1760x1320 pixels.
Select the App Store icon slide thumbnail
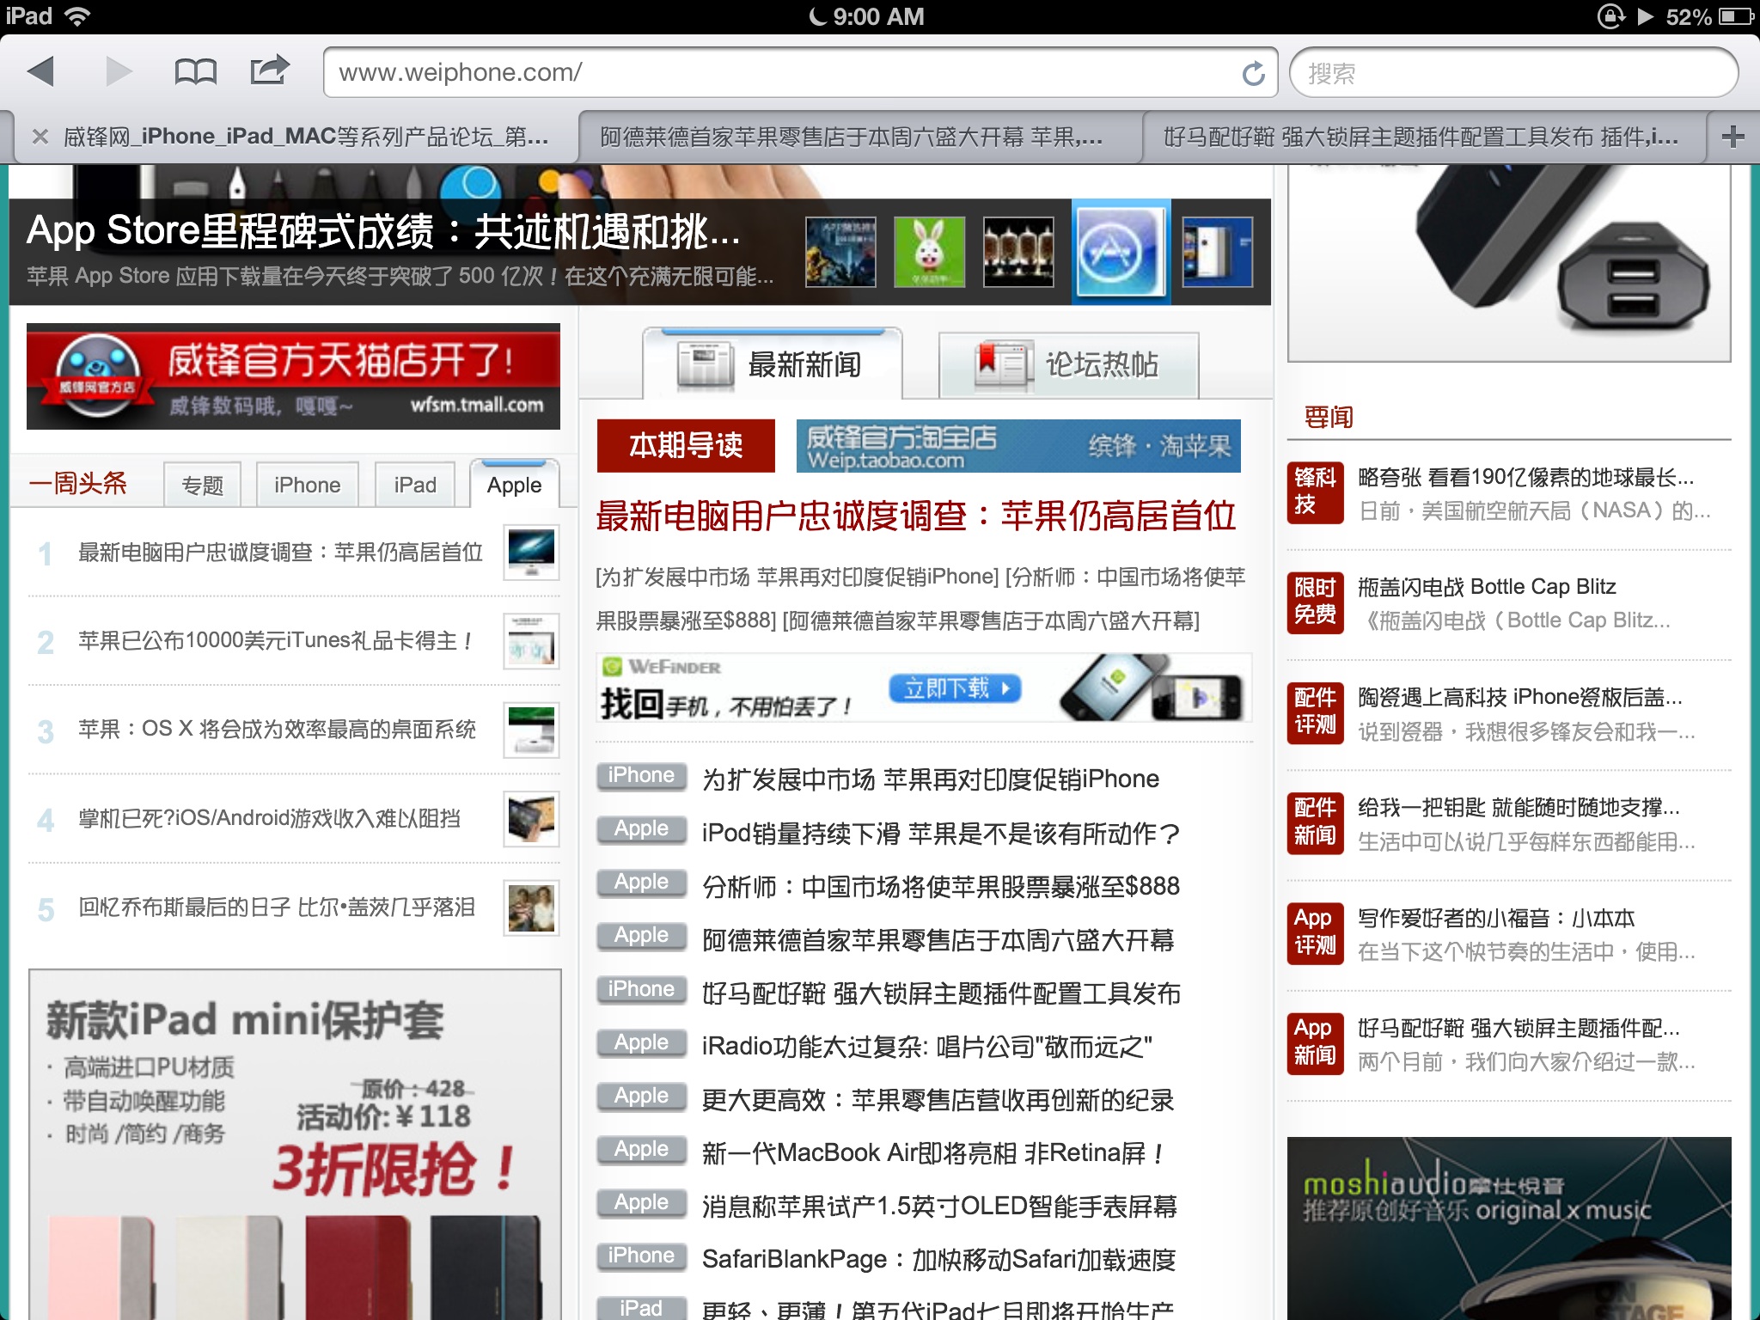click(x=1121, y=252)
